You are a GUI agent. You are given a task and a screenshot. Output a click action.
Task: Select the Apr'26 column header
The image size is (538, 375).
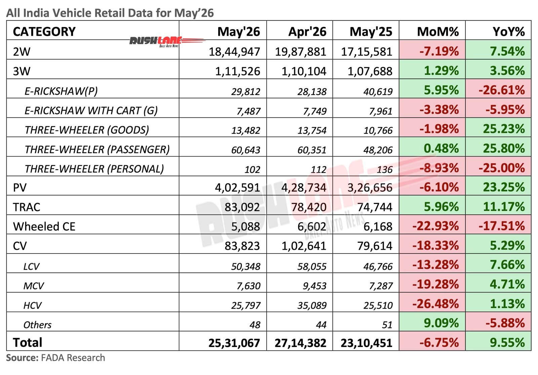coord(307,32)
